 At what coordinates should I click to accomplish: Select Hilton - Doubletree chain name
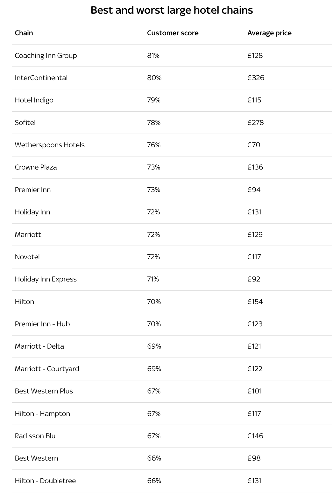click(45, 481)
